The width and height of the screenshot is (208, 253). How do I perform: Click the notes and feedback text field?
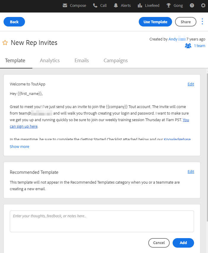(x=102, y=221)
